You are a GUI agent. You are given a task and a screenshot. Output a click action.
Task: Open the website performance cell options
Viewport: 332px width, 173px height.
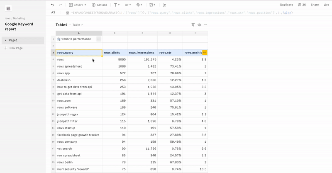[x=98, y=39]
